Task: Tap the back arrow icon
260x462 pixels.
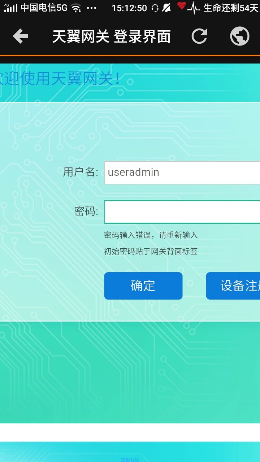Action: [20, 36]
